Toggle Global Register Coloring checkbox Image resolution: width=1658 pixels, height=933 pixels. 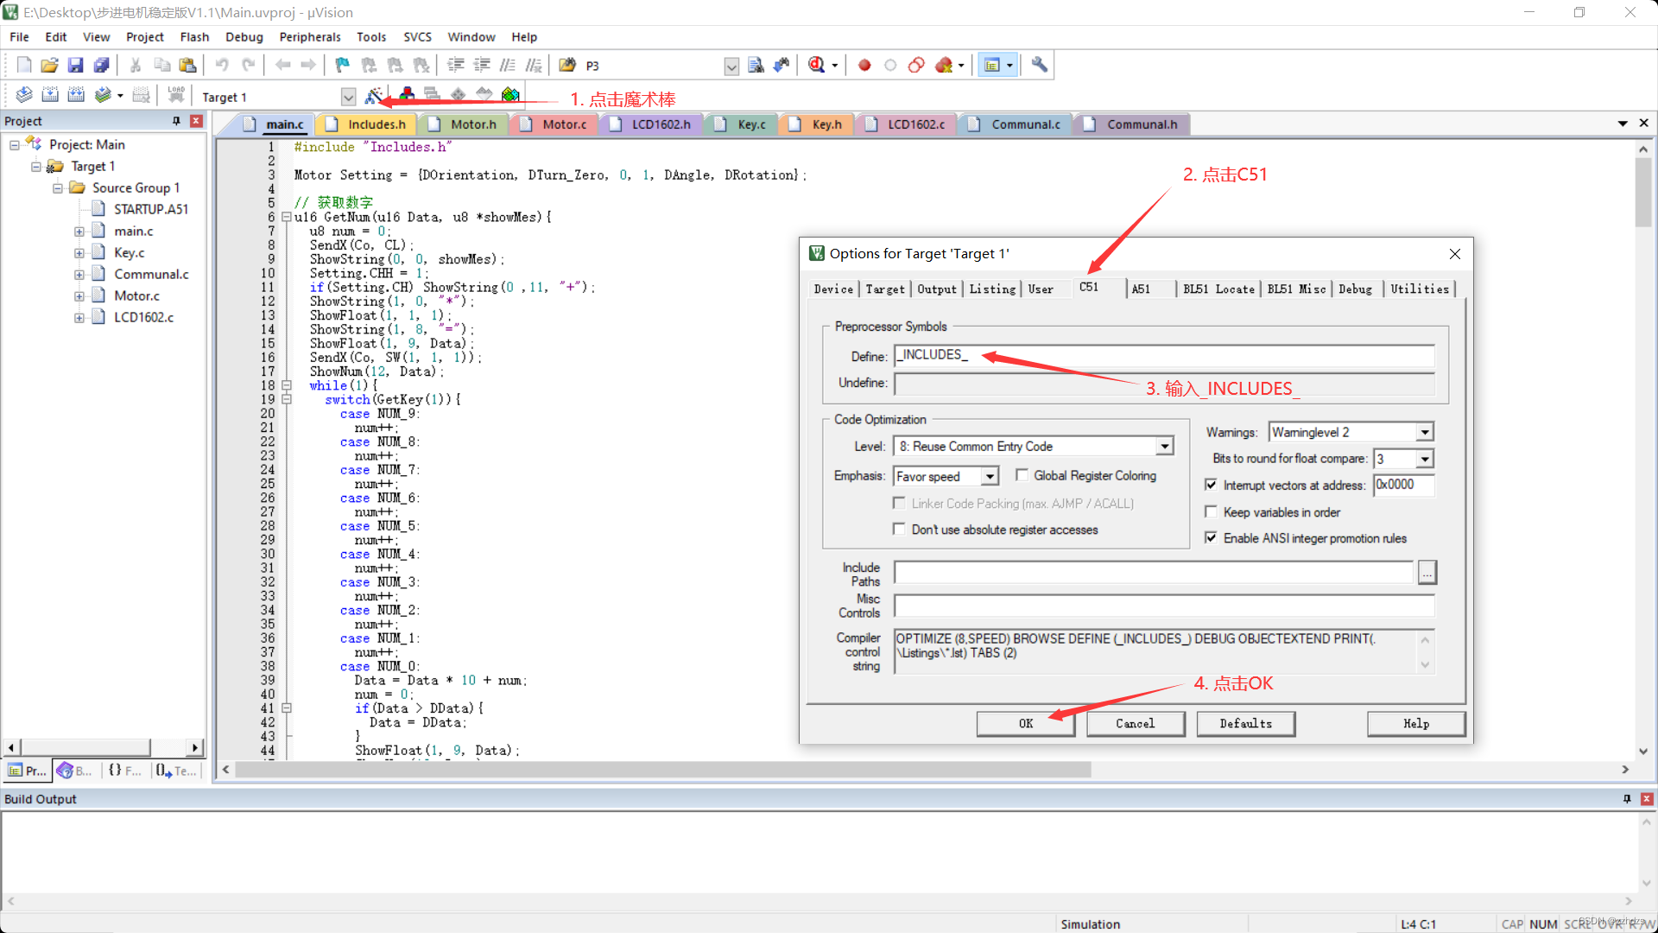[1022, 475]
